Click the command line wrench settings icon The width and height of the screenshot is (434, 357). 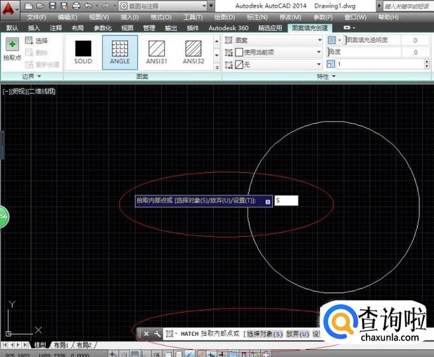157,333
